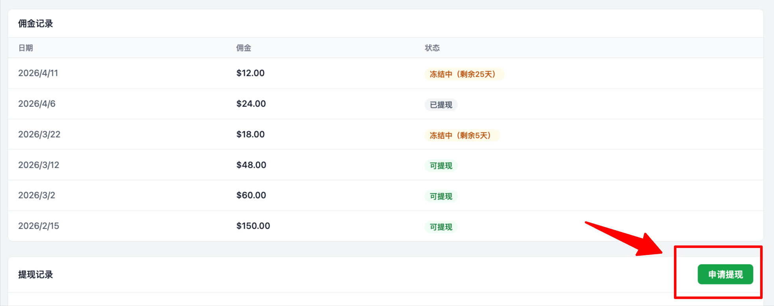The height and width of the screenshot is (306, 774).
Task: Click the 状态 column header
Action: (x=432, y=48)
